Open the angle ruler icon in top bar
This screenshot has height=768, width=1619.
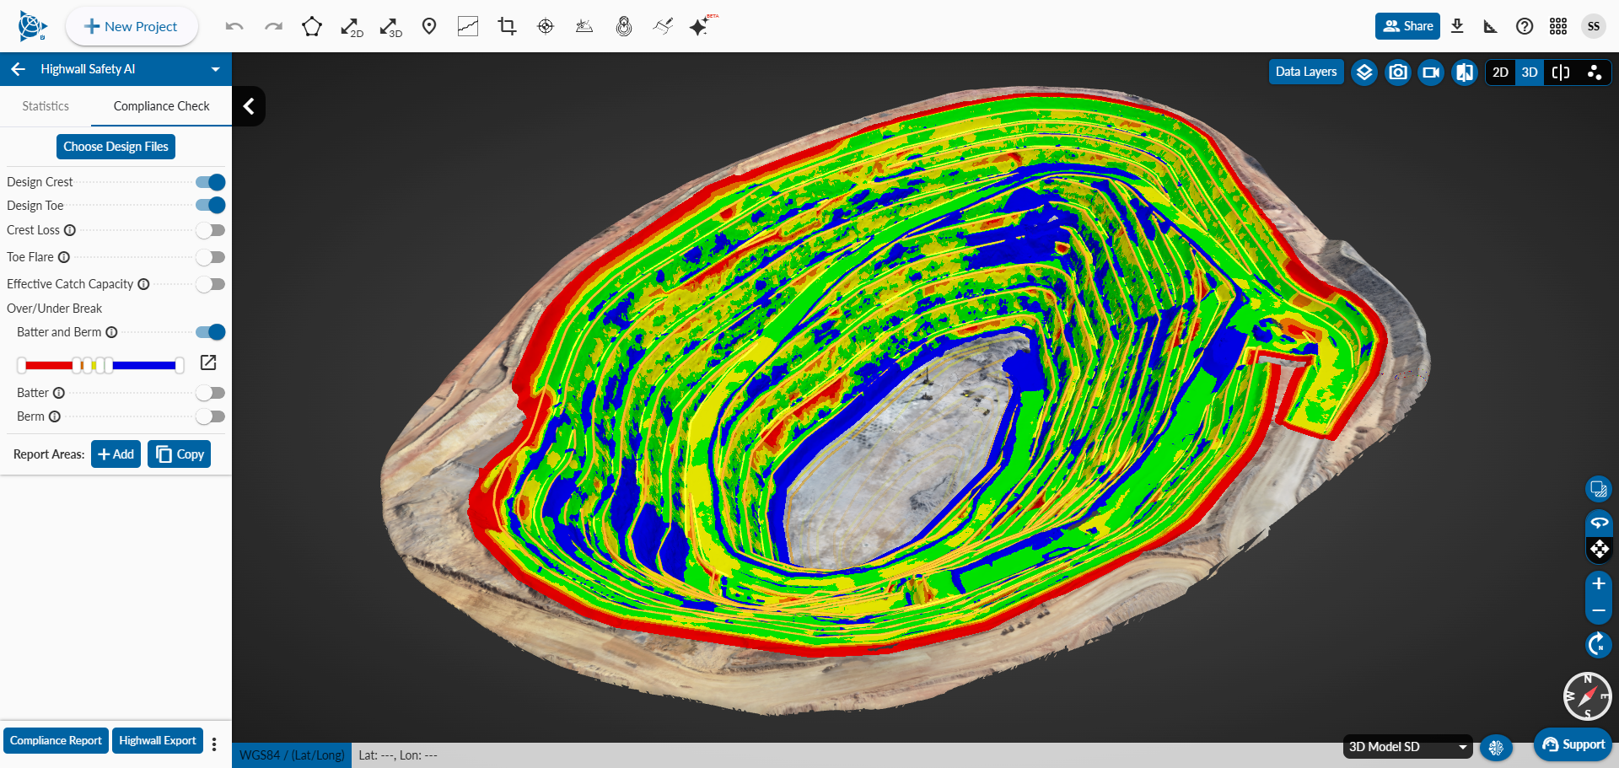point(1490,26)
